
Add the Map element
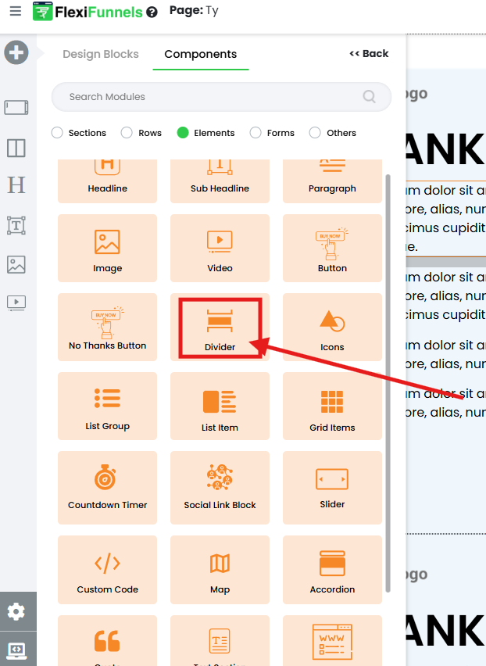click(220, 570)
